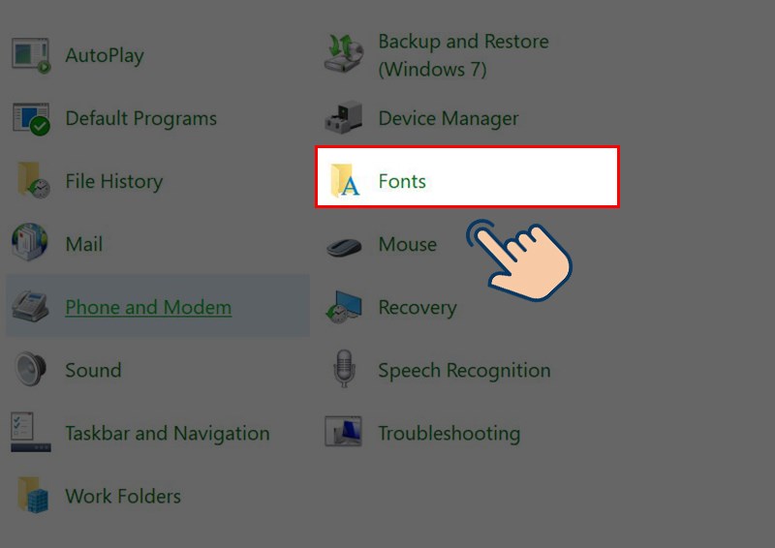Click the Sound speaker icon

(x=31, y=370)
